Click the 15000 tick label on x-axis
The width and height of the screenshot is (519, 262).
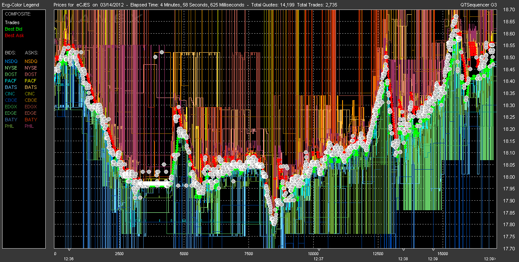pos(443,253)
